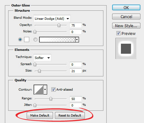
Task: Select the solid color radio button
Action: pyautogui.click(x=20, y=39)
